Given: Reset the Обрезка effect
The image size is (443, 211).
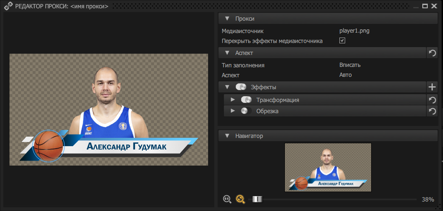Looking at the screenshot, I should [432, 111].
